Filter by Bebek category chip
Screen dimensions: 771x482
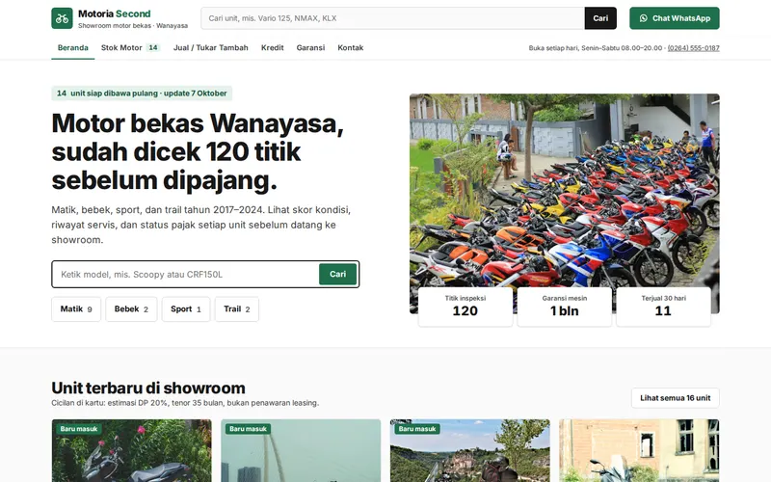point(131,309)
